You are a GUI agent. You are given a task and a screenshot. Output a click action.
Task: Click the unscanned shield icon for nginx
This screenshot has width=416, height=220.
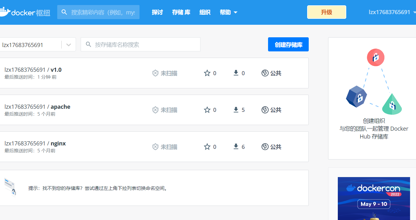[155, 147]
